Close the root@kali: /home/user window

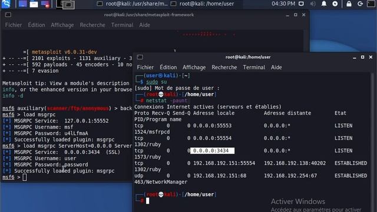coord(371,57)
